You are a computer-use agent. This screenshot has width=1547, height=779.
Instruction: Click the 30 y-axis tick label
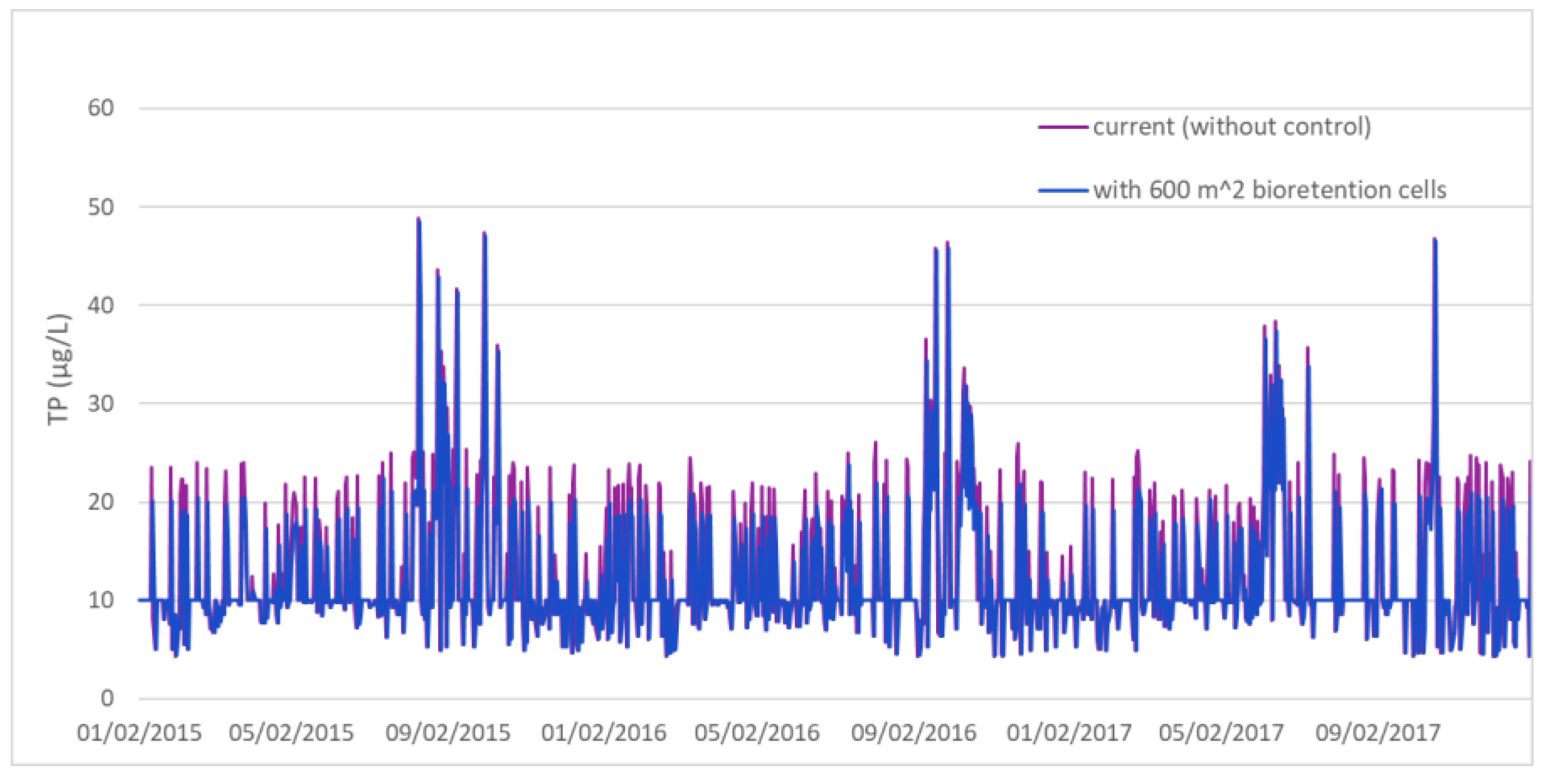[x=100, y=403]
